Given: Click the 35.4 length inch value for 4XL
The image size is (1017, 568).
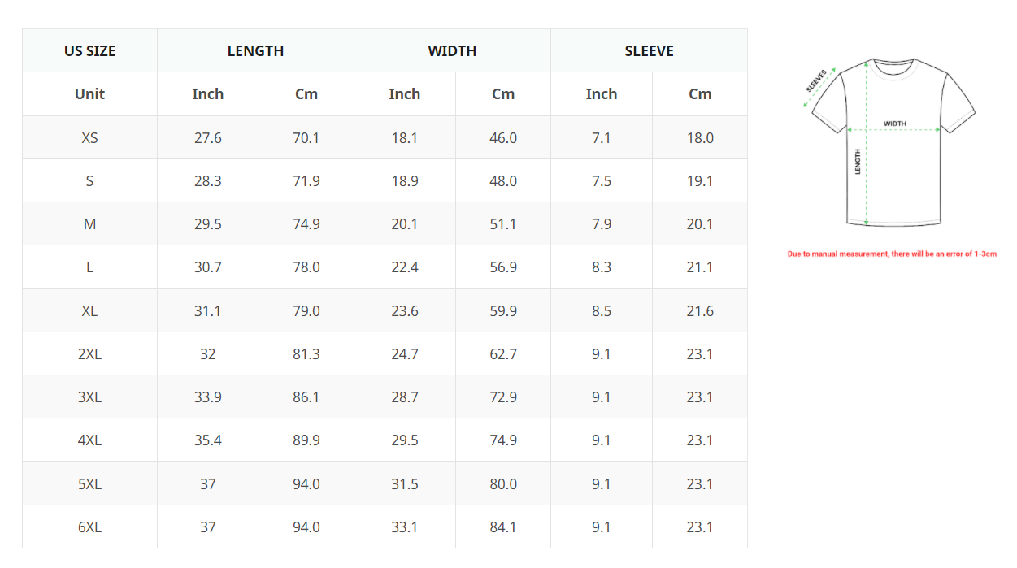Looking at the screenshot, I should [207, 440].
